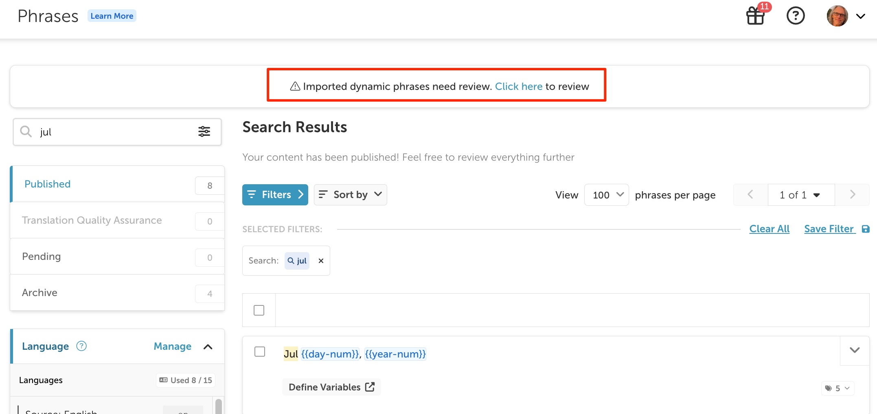Click the Define Variables button
Screen dimensions: 877x414
(331, 387)
